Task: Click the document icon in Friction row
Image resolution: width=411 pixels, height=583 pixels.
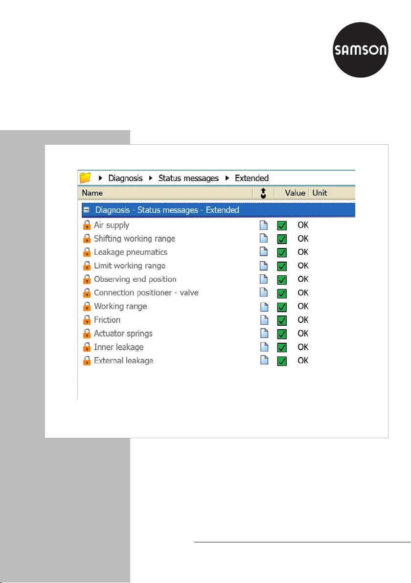Action: (264, 320)
